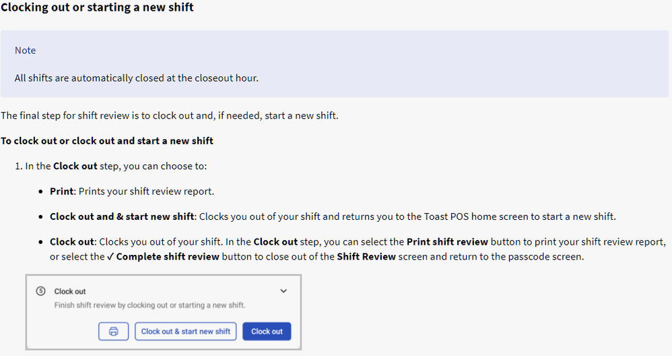The width and height of the screenshot is (672, 356).
Task: Click the checkmark before Complete shift review
Action: click(110, 257)
